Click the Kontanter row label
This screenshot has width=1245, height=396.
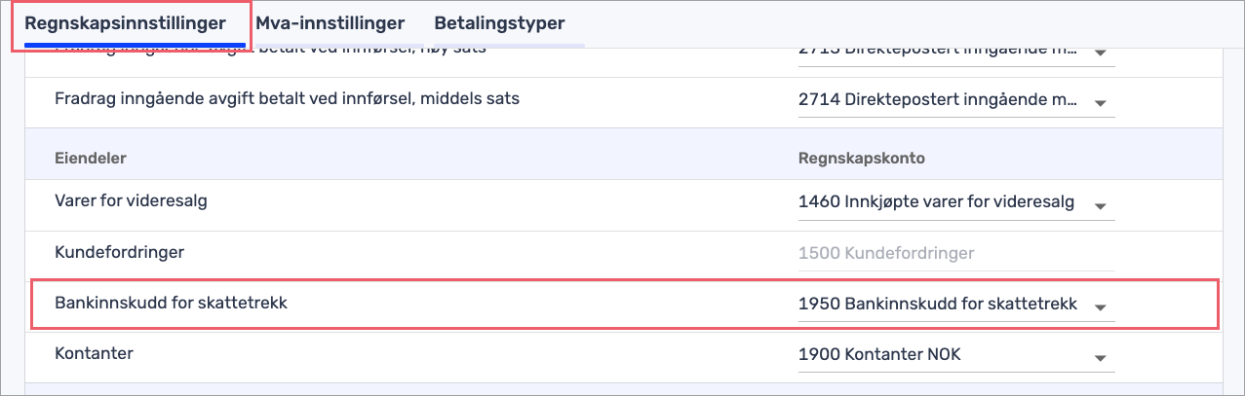click(94, 354)
